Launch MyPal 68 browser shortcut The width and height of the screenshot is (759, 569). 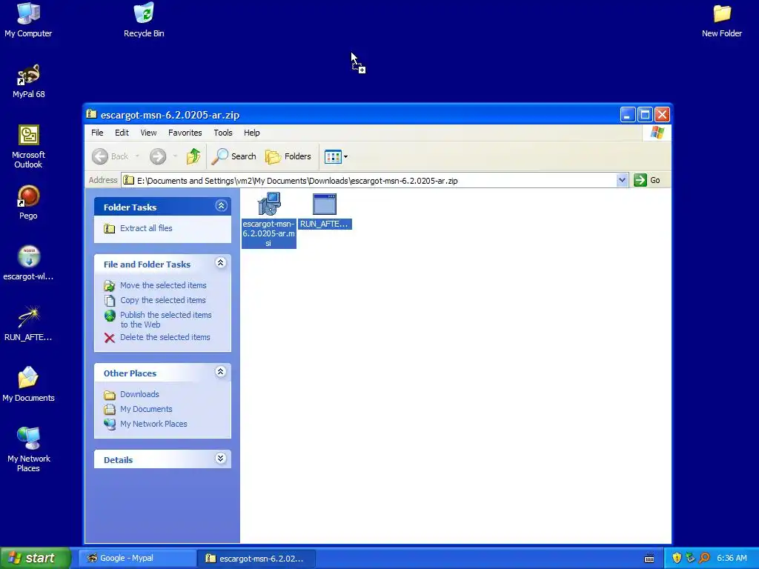pos(29,81)
